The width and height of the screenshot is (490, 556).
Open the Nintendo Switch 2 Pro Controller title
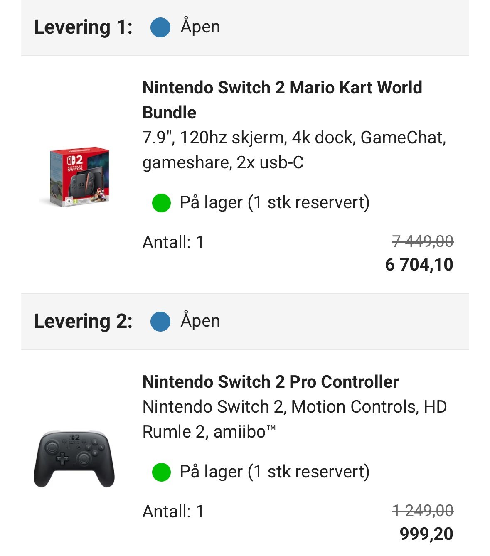[x=271, y=382]
